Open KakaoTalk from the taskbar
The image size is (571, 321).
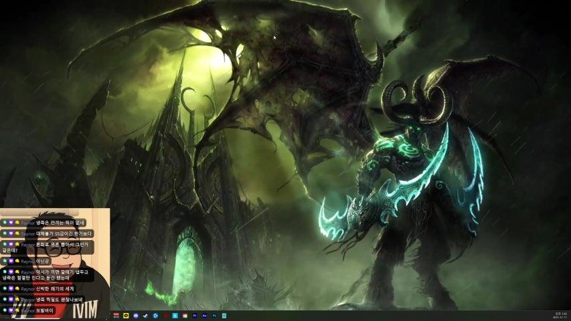(126, 315)
